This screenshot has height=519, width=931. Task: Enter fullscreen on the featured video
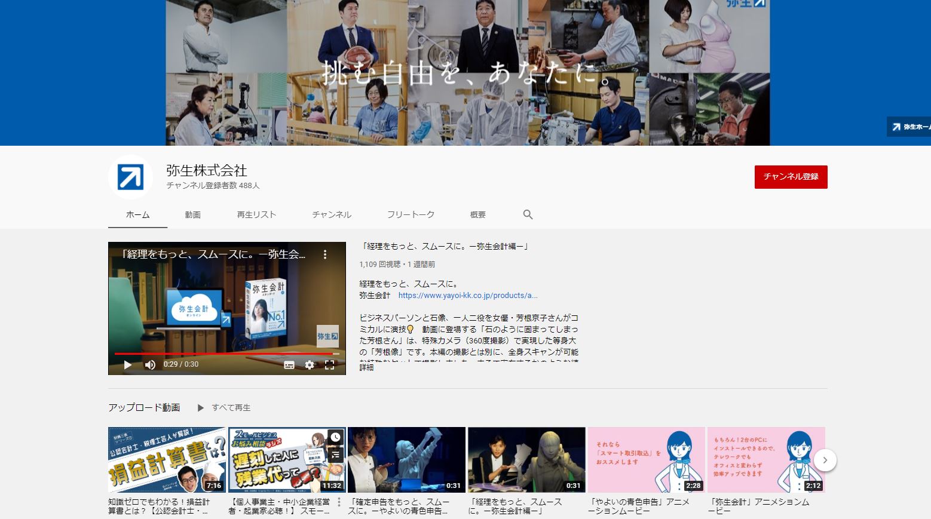click(329, 365)
